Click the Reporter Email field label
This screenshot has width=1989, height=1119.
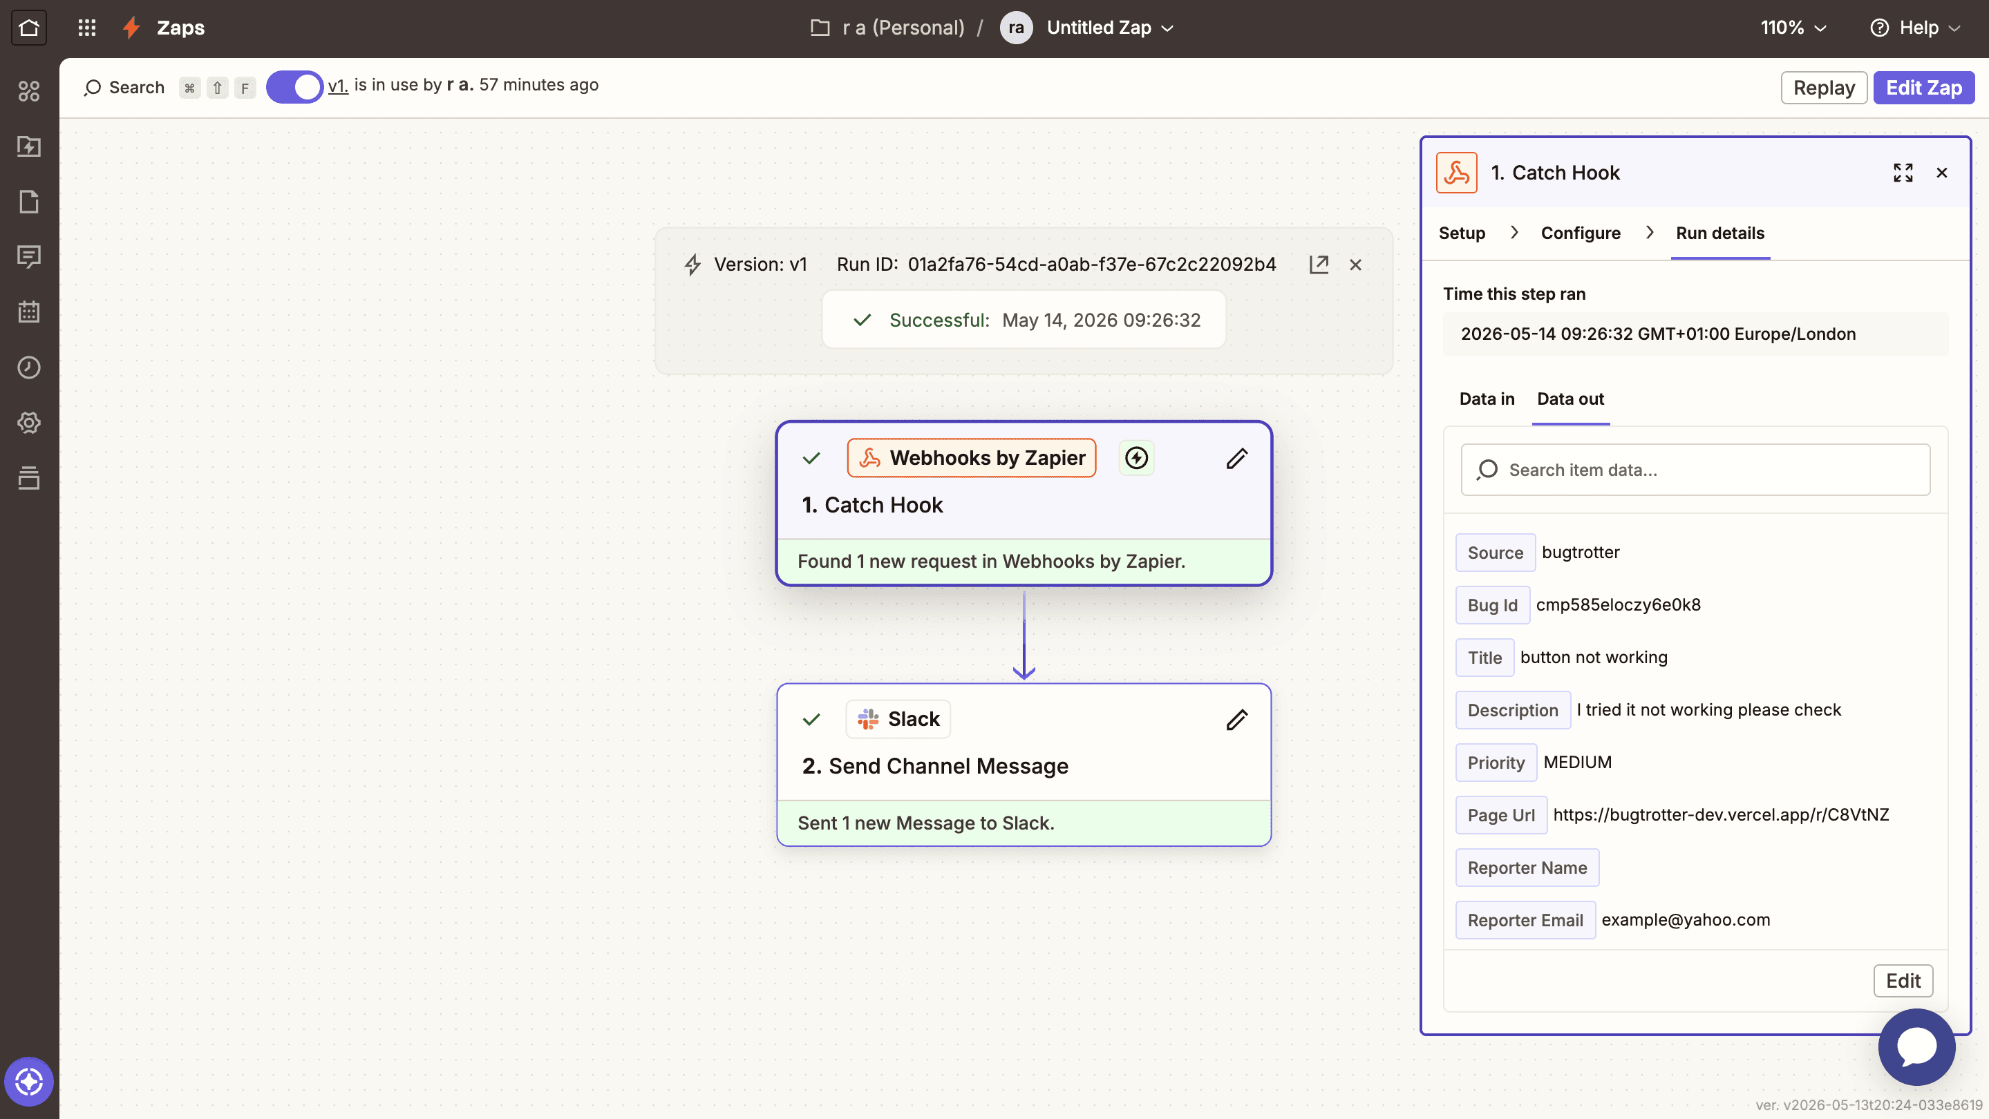point(1525,920)
